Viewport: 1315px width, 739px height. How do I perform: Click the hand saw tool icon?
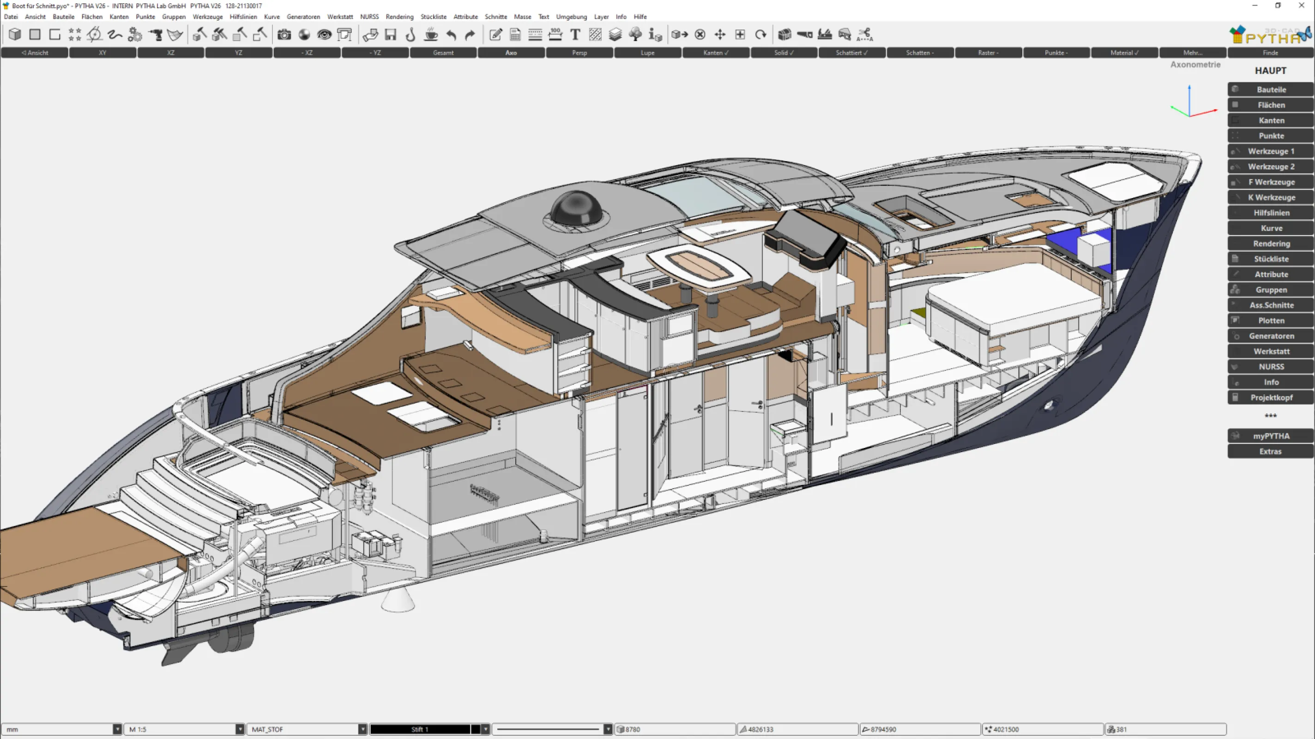click(x=804, y=35)
